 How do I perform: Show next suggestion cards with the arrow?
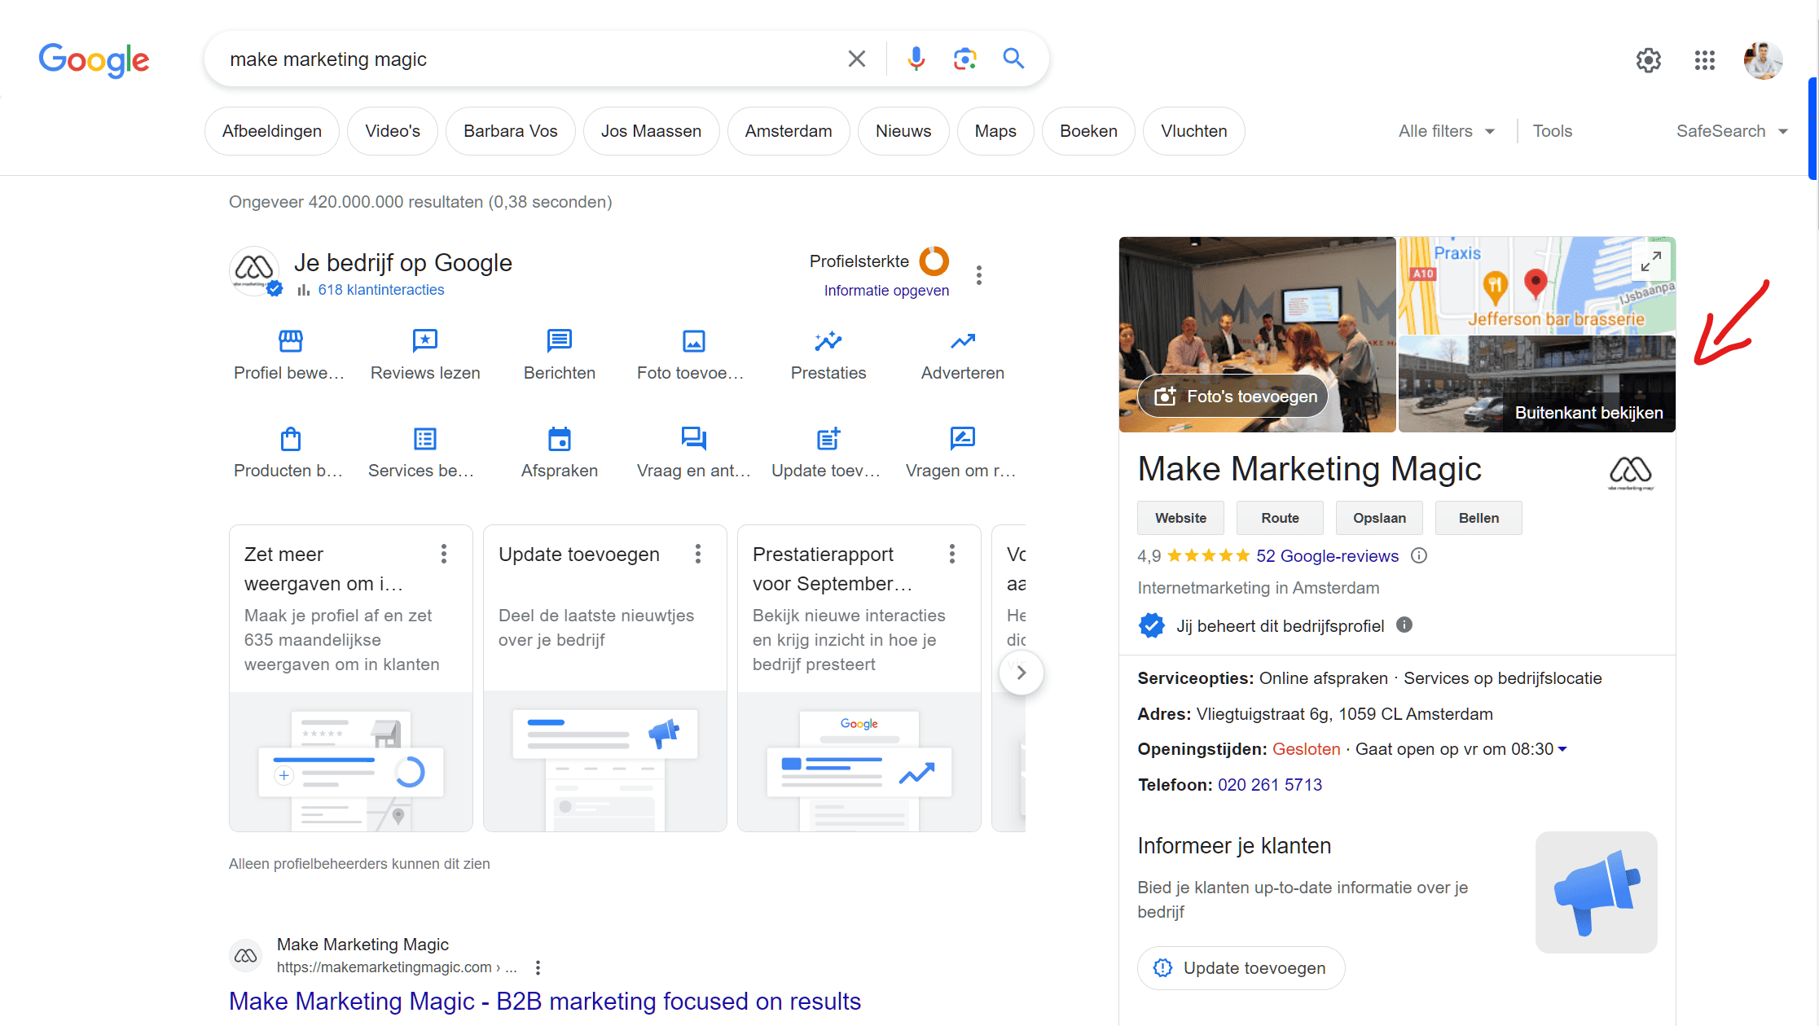1022,673
